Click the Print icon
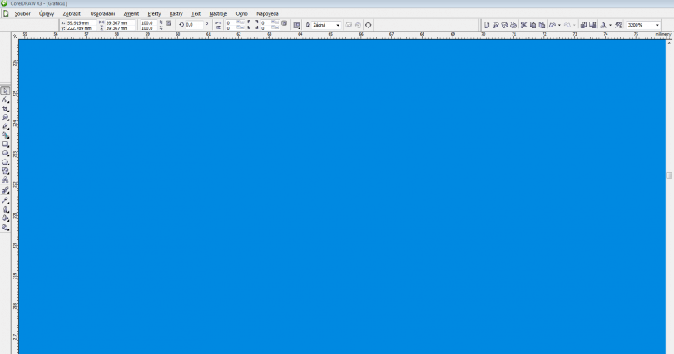 (x=513, y=25)
